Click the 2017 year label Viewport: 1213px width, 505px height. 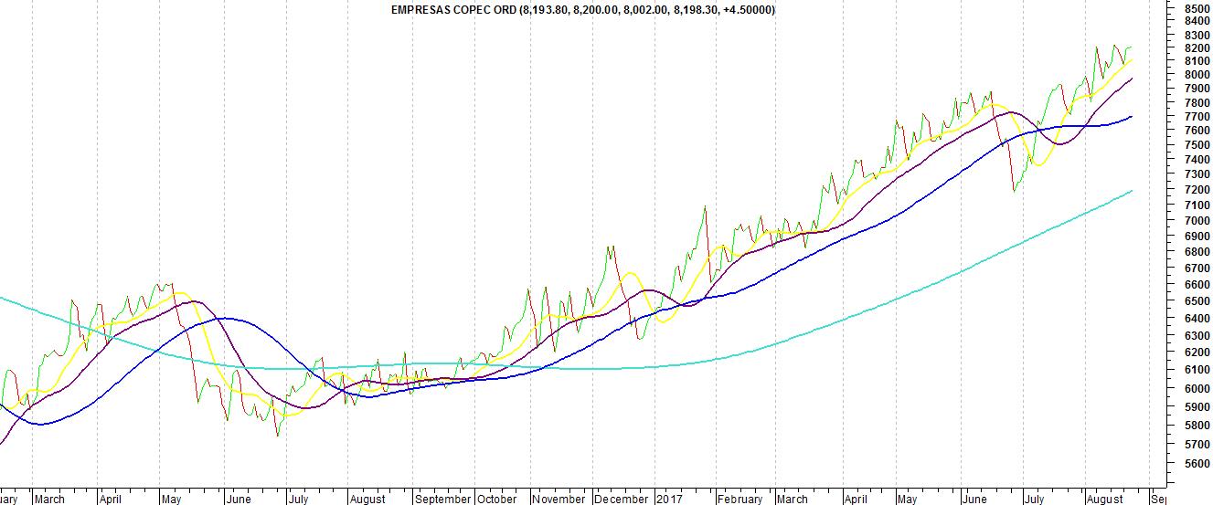point(669,500)
